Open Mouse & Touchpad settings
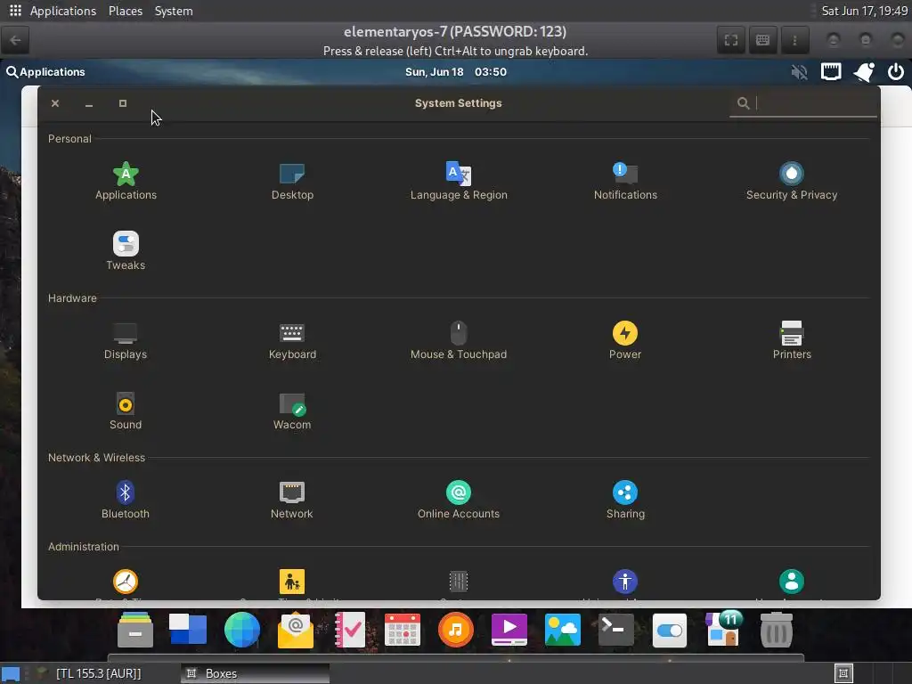 (459, 341)
